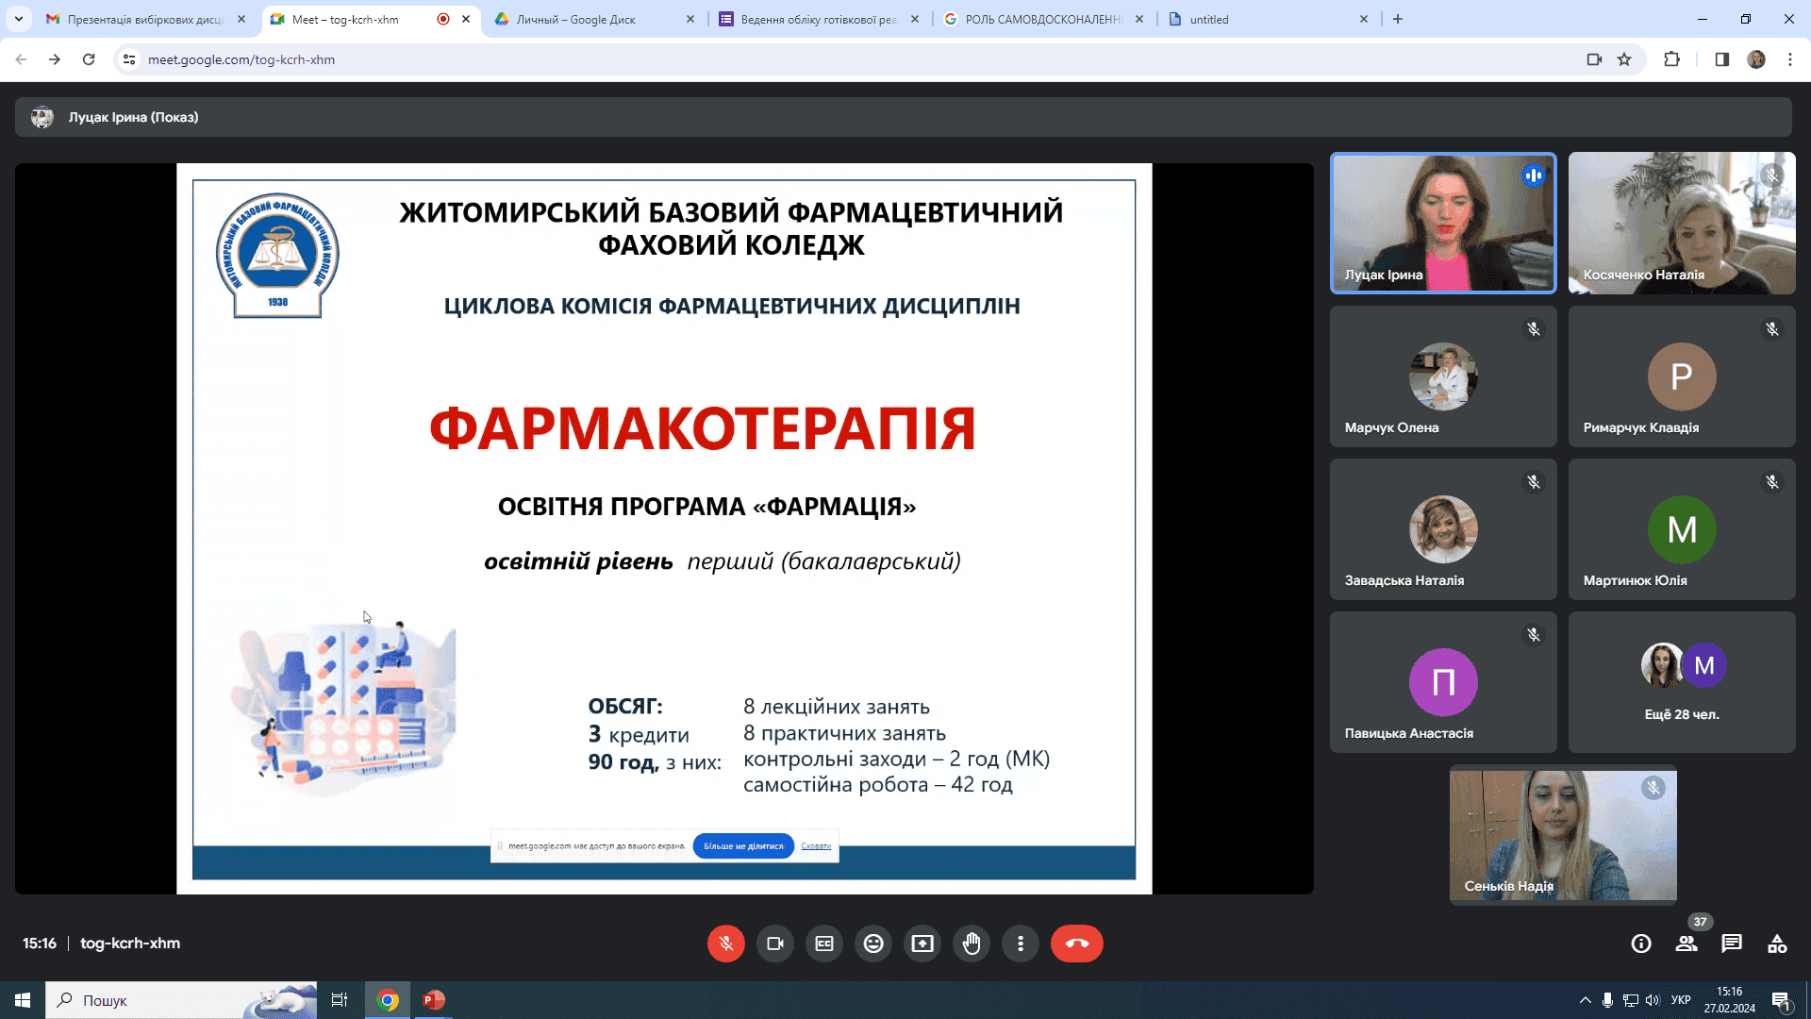Open the emoji reactions button
The width and height of the screenshot is (1811, 1019).
(x=873, y=944)
